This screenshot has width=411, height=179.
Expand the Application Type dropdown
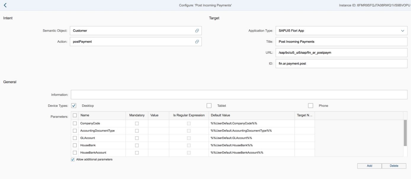402,31
